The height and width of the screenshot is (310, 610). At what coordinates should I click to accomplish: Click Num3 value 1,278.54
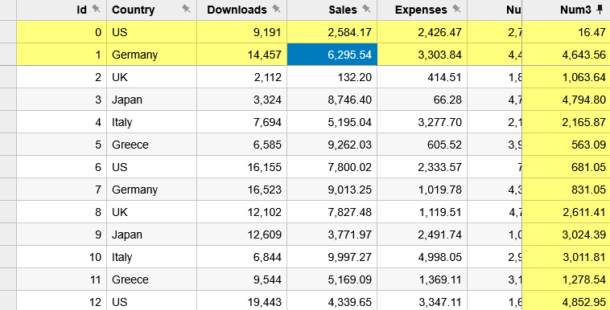pyautogui.click(x=566, y=279)
